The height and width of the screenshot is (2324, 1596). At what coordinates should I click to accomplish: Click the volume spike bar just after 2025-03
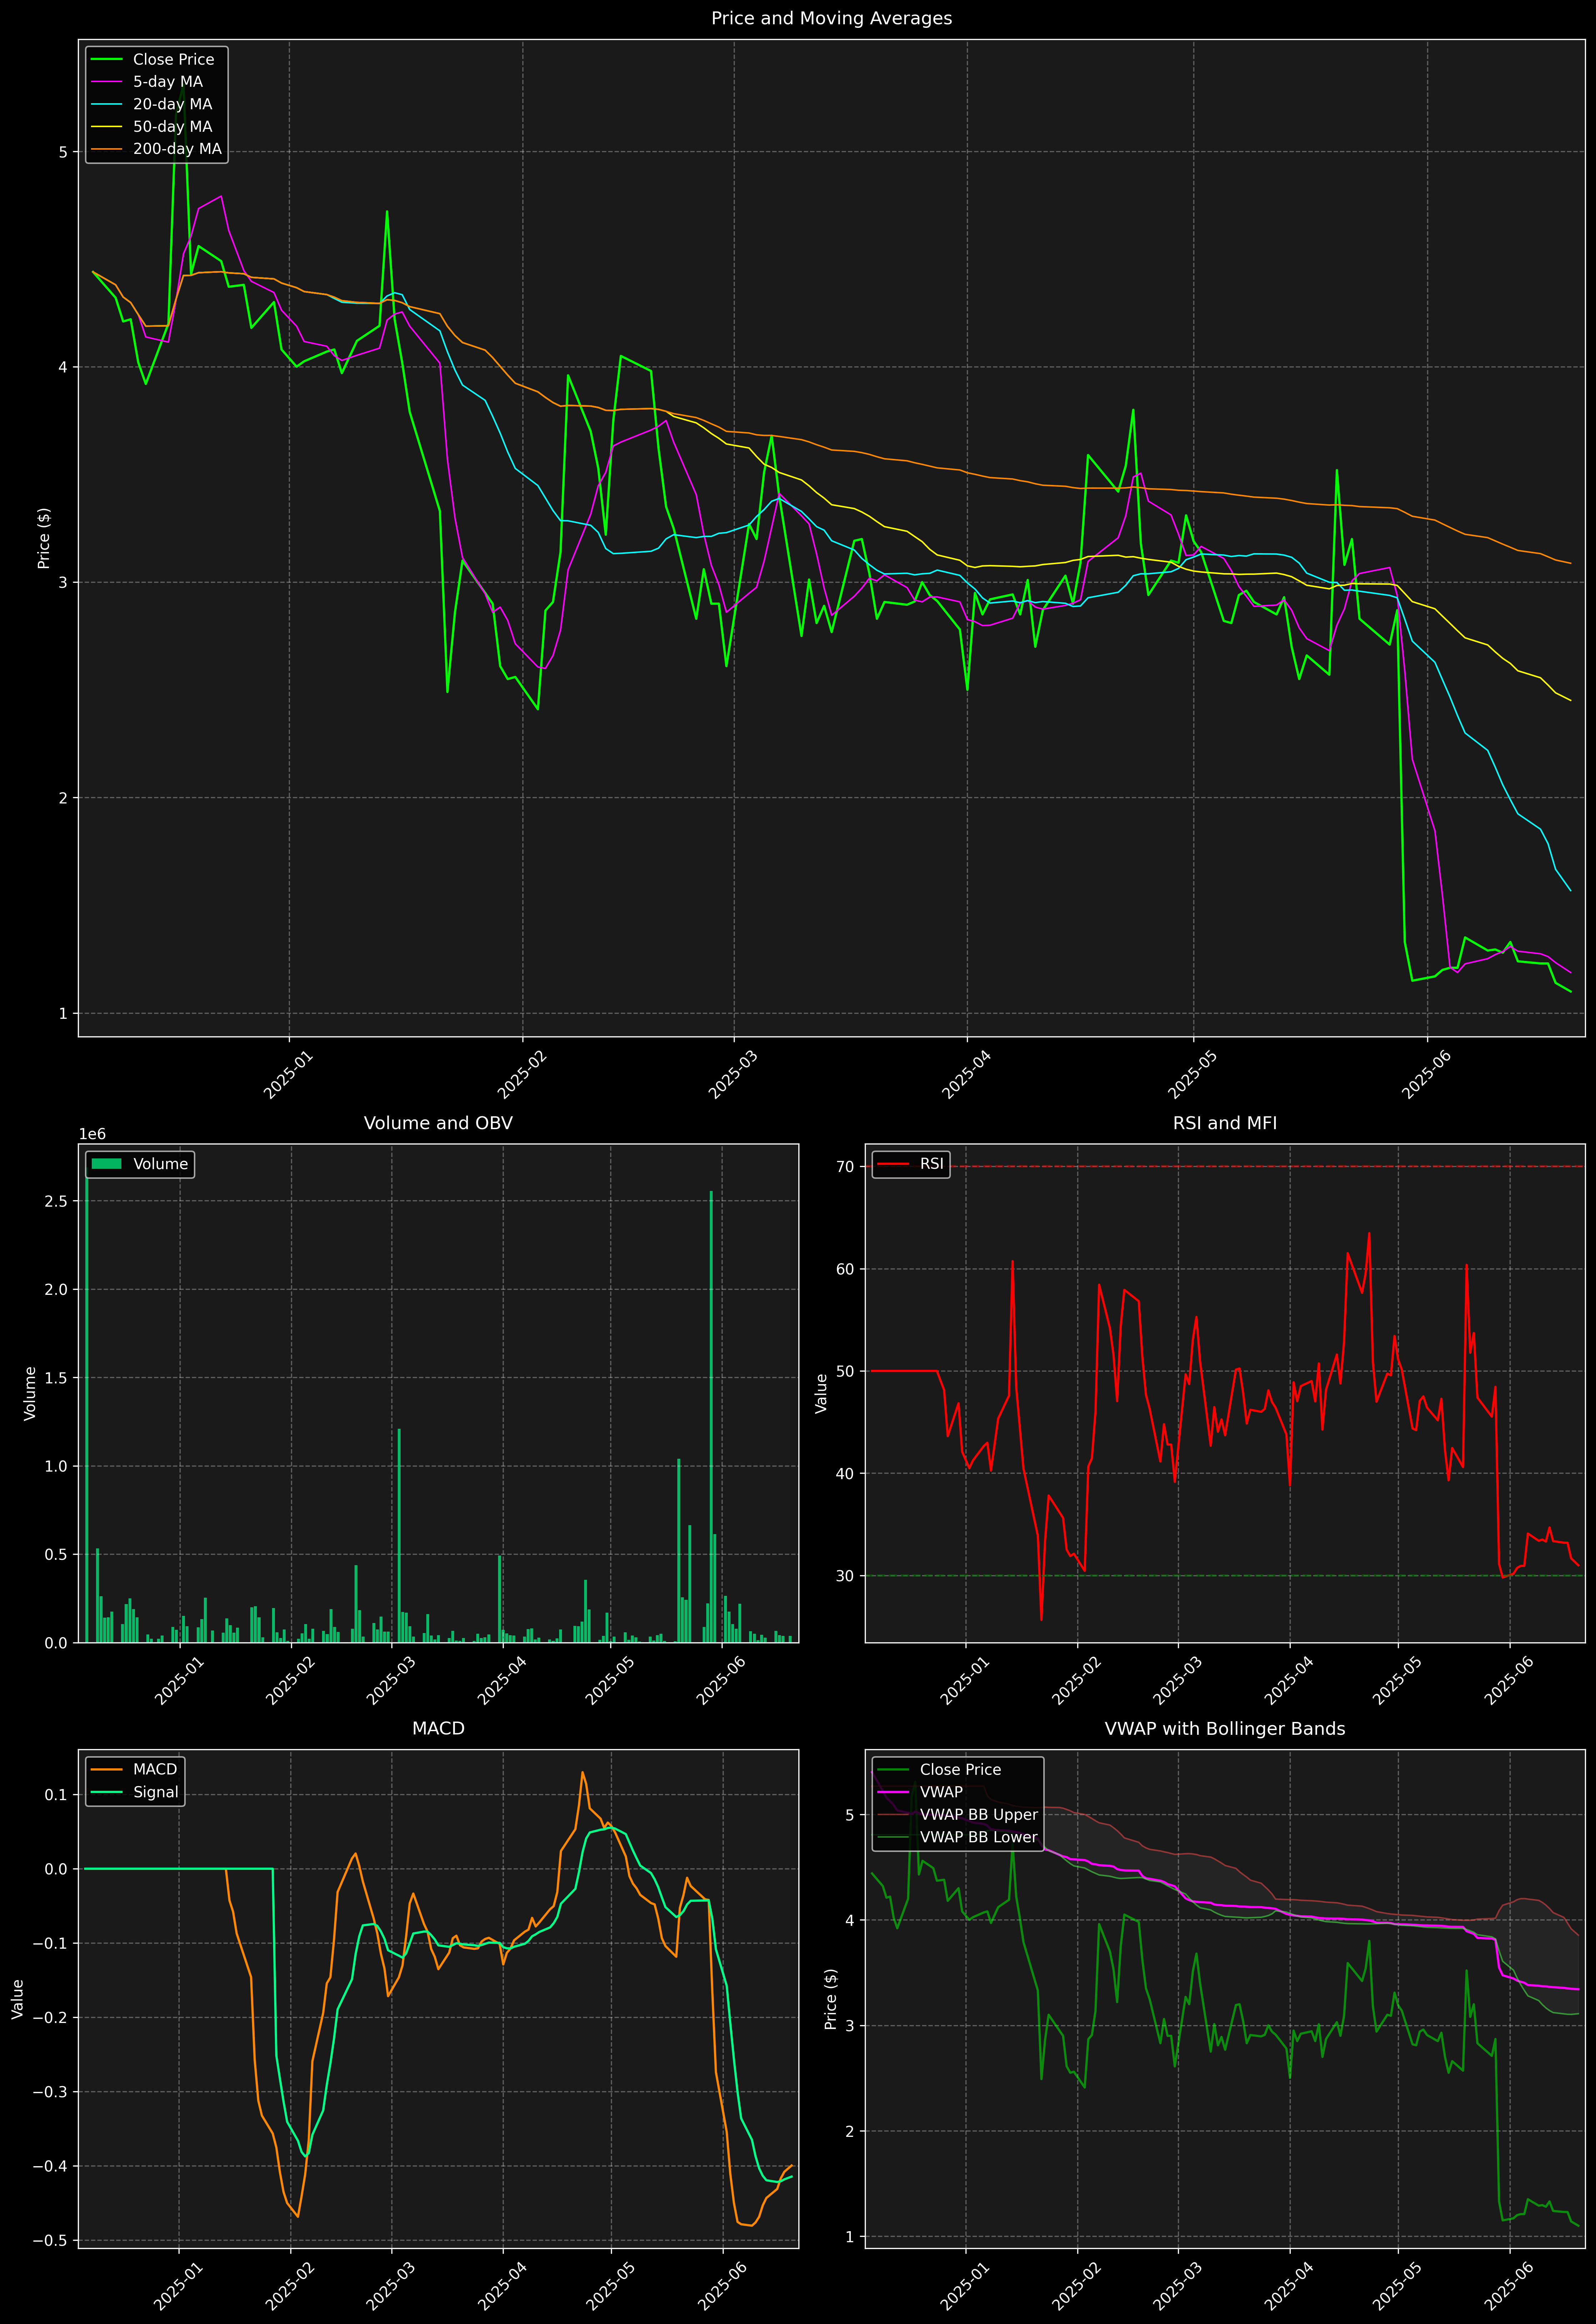(x=399, y=1535)
